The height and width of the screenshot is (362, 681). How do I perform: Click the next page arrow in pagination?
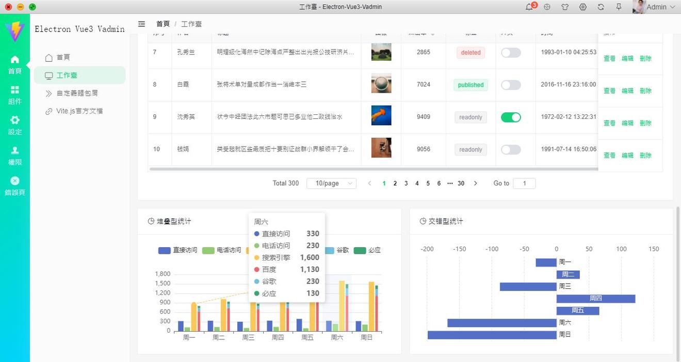[x=475, y=183]
